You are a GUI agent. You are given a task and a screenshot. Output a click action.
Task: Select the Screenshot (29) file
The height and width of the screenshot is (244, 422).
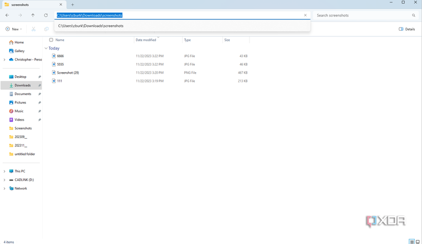(x=68, y=73)
